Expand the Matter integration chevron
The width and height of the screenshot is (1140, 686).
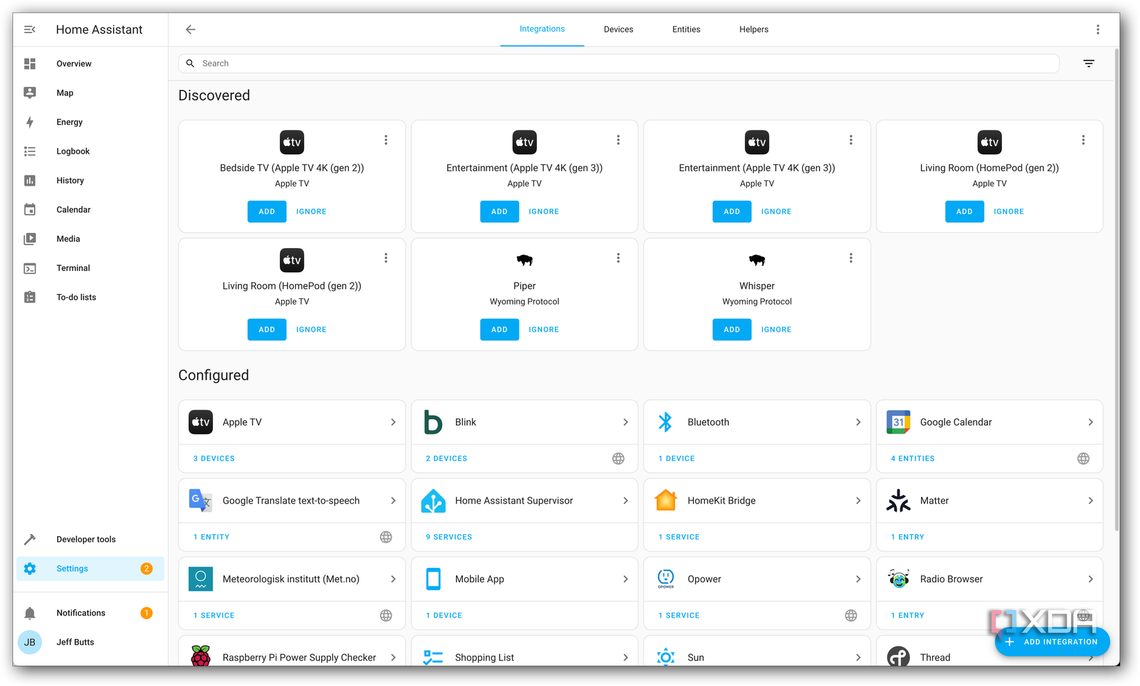click(1091, 501)
